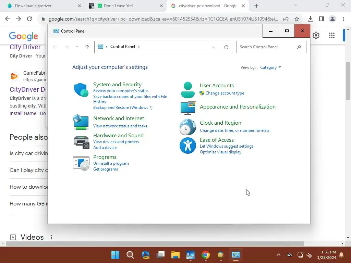Click Change account type link
The image size is (351, 263).
[225, 93]
